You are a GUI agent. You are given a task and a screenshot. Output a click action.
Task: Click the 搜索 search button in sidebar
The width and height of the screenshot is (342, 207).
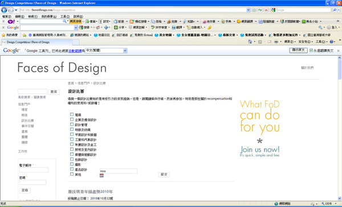[54, 92]
